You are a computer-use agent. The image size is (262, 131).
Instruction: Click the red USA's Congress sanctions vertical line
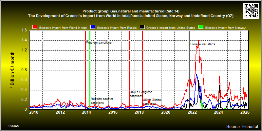point(129,70)
